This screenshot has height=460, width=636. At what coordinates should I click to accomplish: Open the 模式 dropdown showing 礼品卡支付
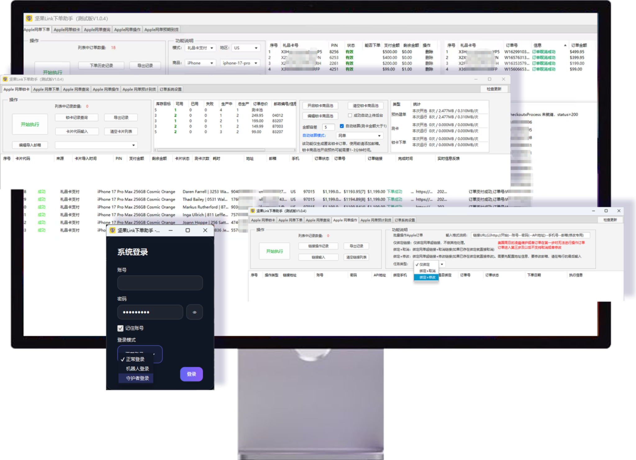click(x=200, y=48)
